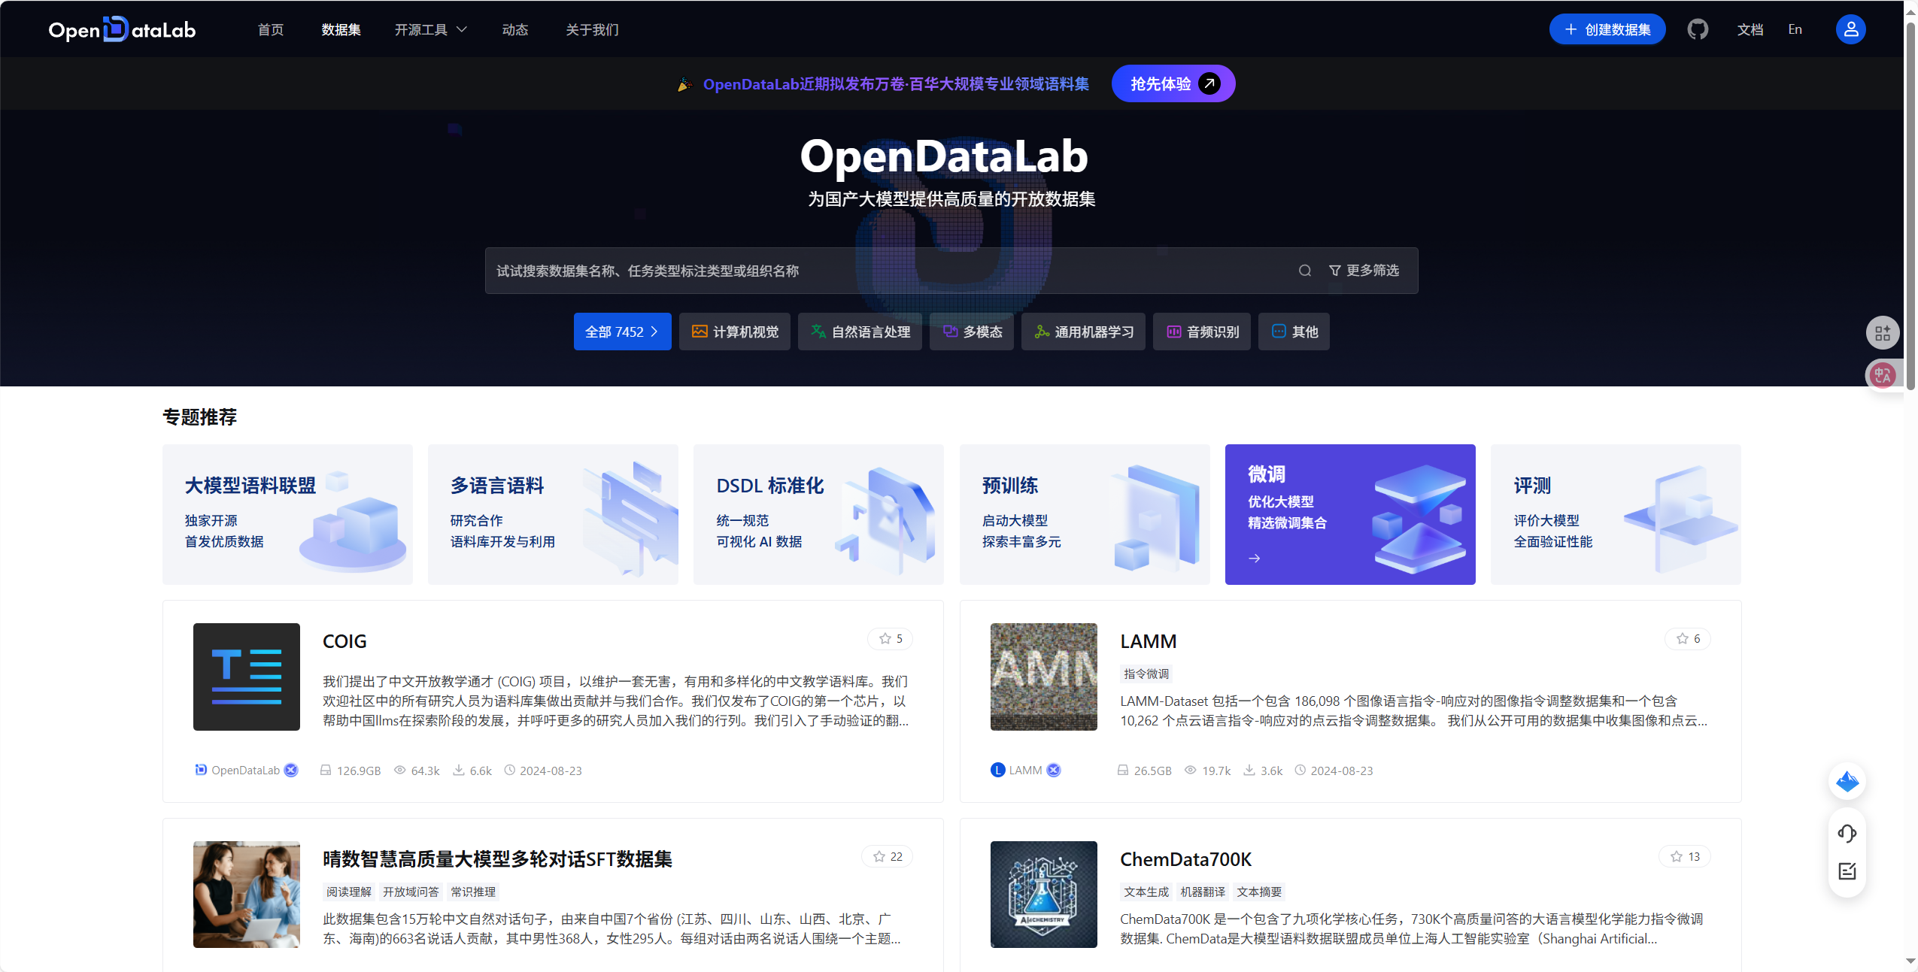Image resolution: width=1918 pixels, height=972 pixels.
Task: Select the 自然语言处理 category tab
Action: (x=860, y=332)
